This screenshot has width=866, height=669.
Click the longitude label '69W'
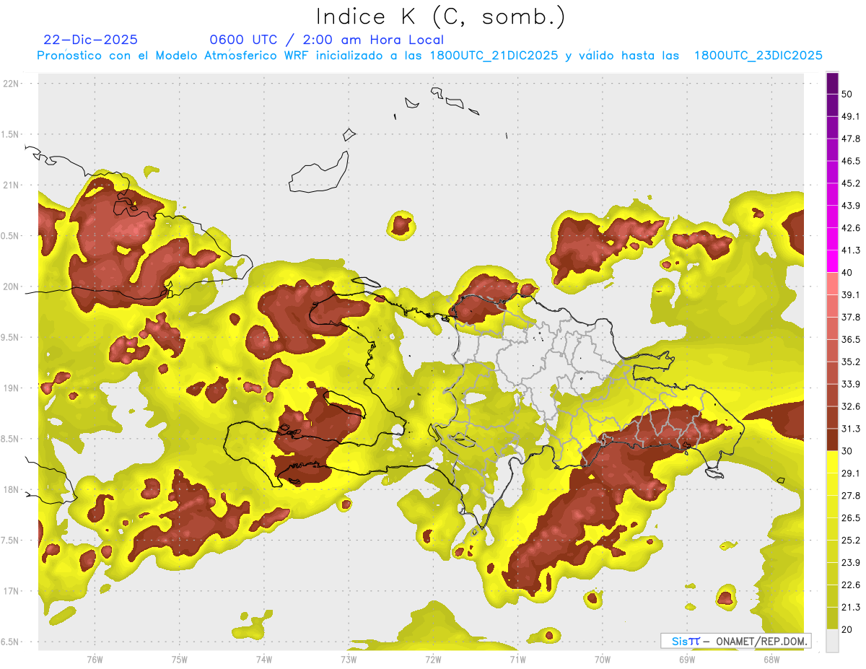click(x=687, y=659)
